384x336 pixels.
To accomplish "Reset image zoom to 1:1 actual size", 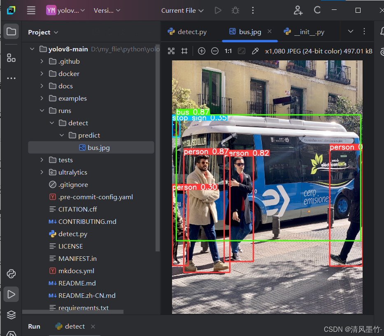I will point(228,51).
